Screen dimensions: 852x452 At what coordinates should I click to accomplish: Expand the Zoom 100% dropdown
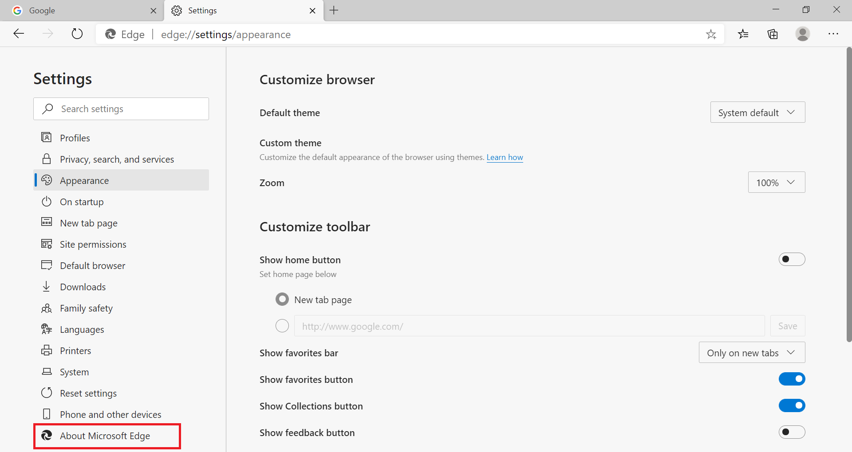[x=777, y=182]
